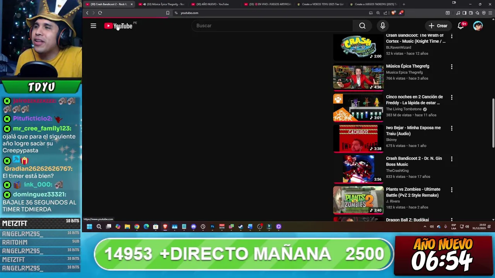Open options for Dragon Ball Z Budokai video

452,220
